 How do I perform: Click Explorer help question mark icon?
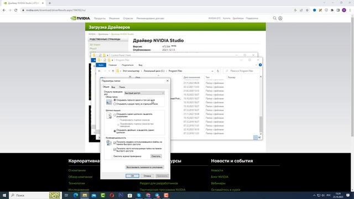pos(260,65)
